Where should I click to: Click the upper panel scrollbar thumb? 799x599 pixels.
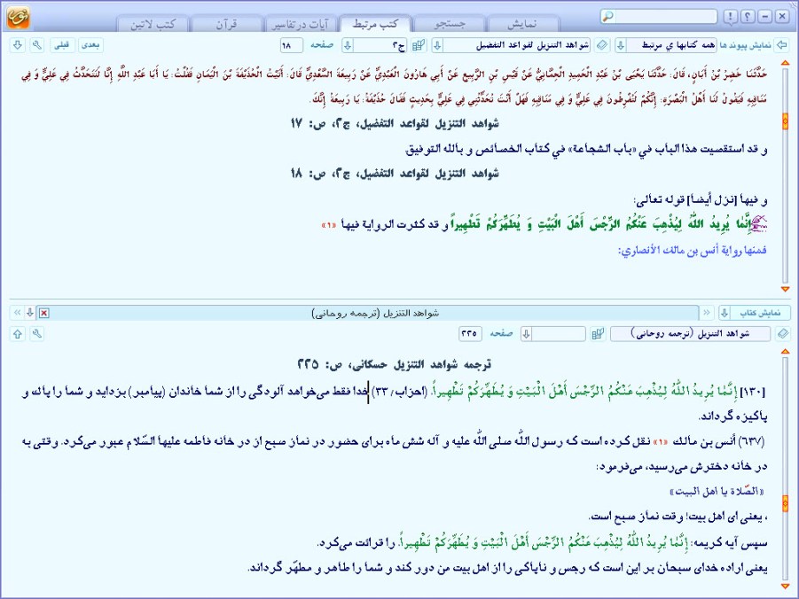(785, 121)
